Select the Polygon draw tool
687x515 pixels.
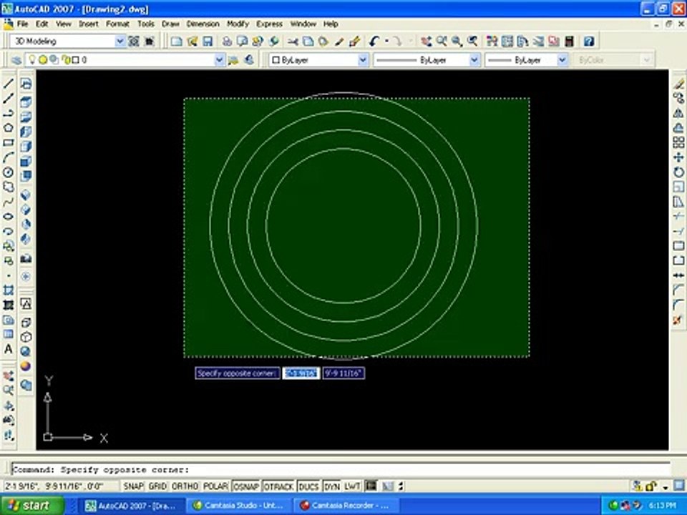point(9,128)
